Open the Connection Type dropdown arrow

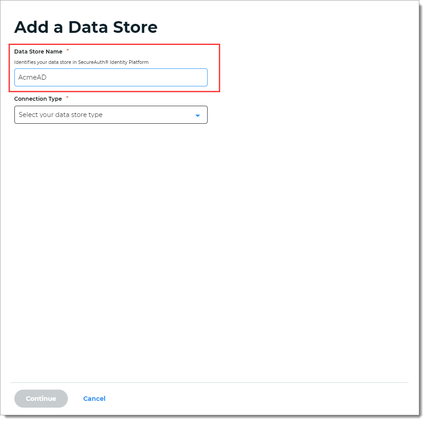pos(198,115)
